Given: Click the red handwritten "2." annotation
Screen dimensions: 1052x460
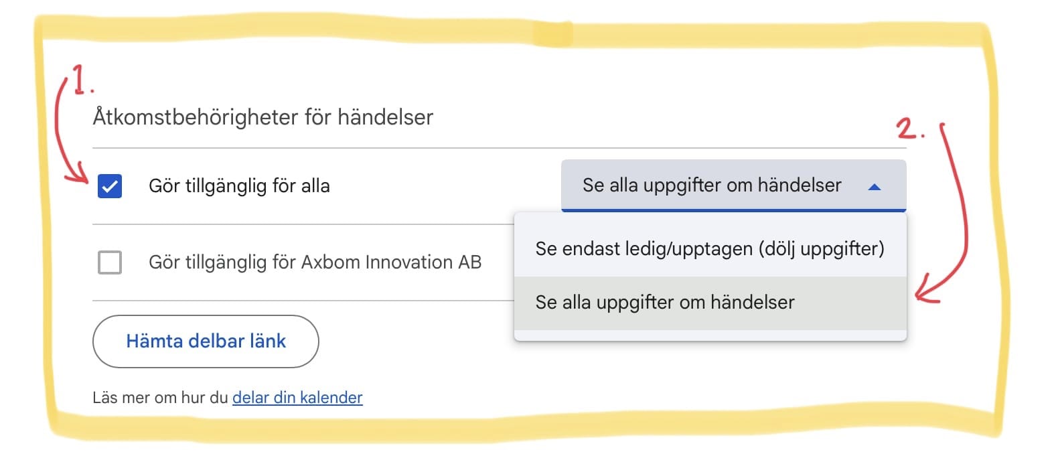Looking at the screenshot, I should tap(910, 129).
